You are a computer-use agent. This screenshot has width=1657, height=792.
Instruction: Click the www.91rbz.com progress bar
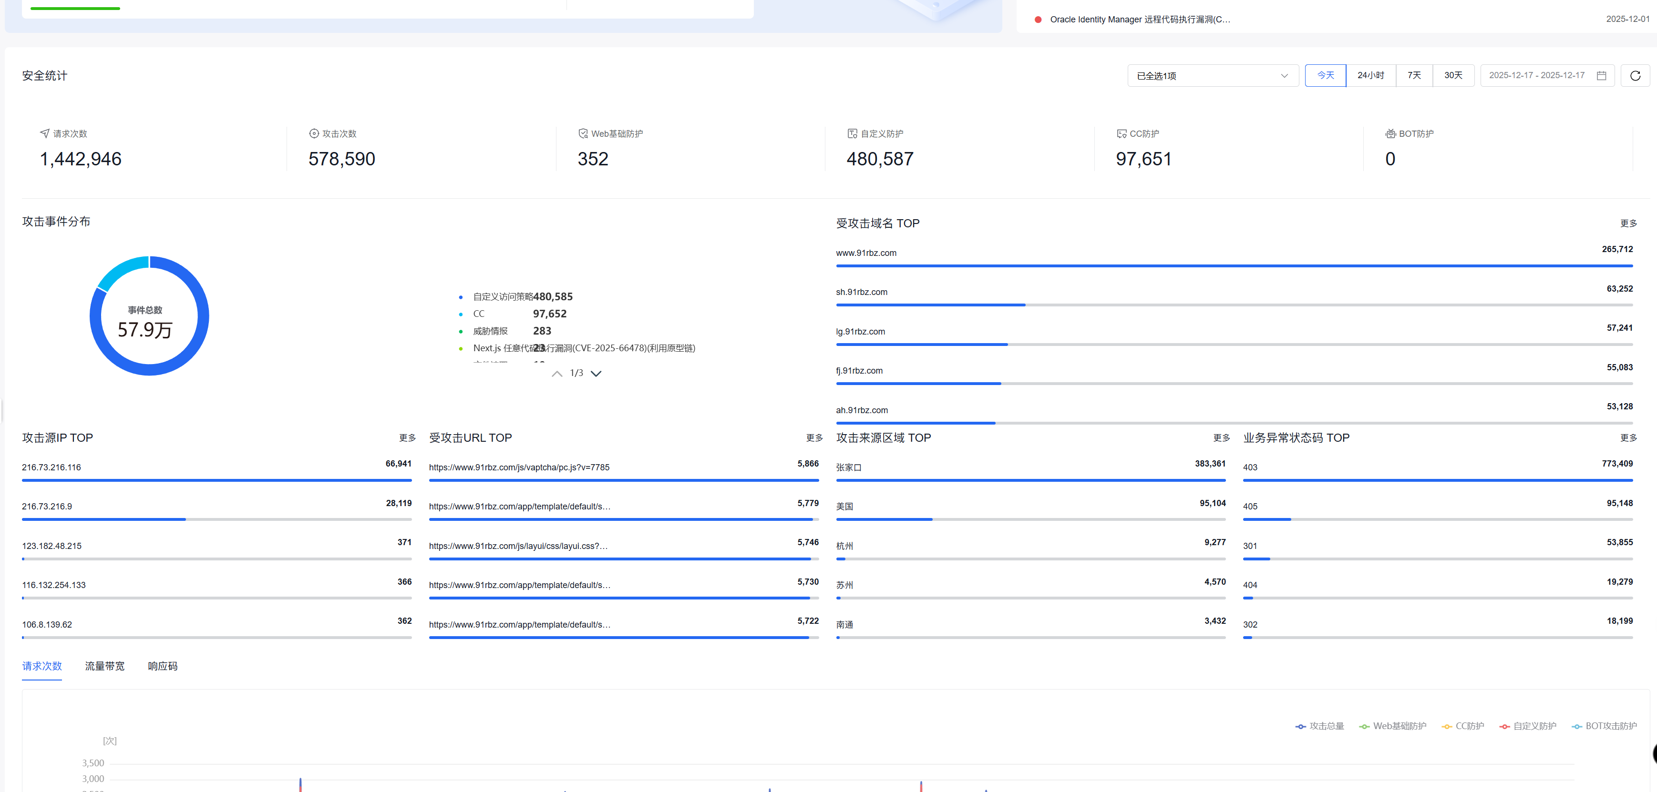pyautogui.click(x=1234, y=265)
